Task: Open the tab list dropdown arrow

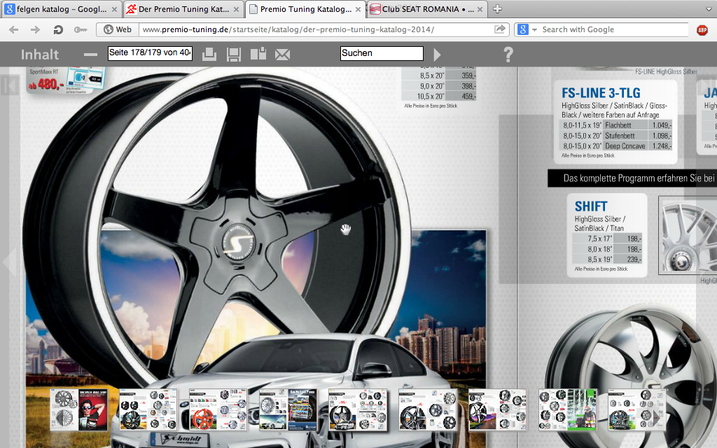Action: click(709, 9)
